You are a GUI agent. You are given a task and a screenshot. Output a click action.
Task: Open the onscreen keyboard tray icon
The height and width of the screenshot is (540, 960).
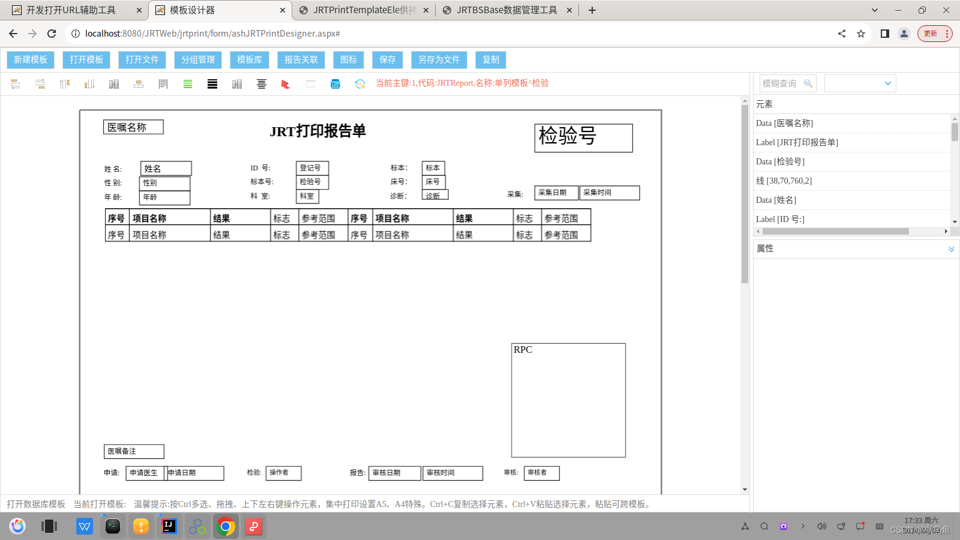tap(880, 526)
